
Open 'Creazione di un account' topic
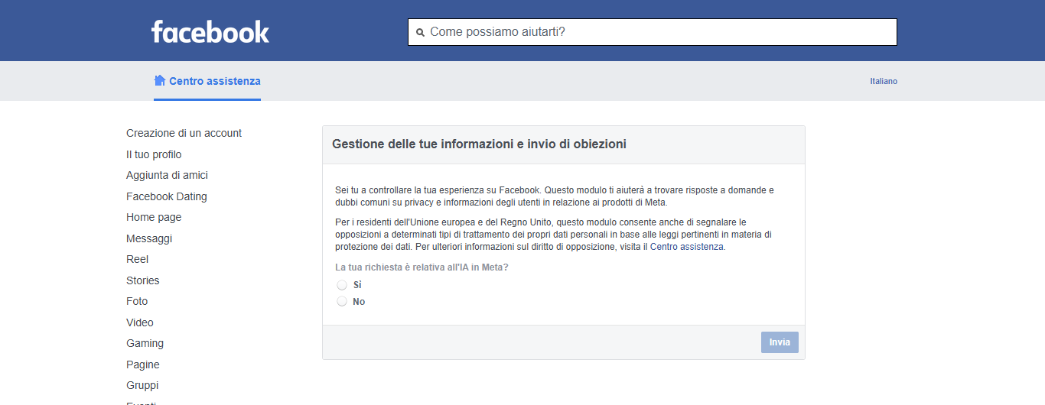(184, 133)
